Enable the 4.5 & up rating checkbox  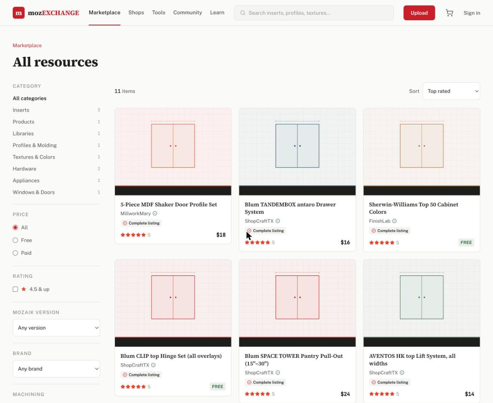coord(15,289)
